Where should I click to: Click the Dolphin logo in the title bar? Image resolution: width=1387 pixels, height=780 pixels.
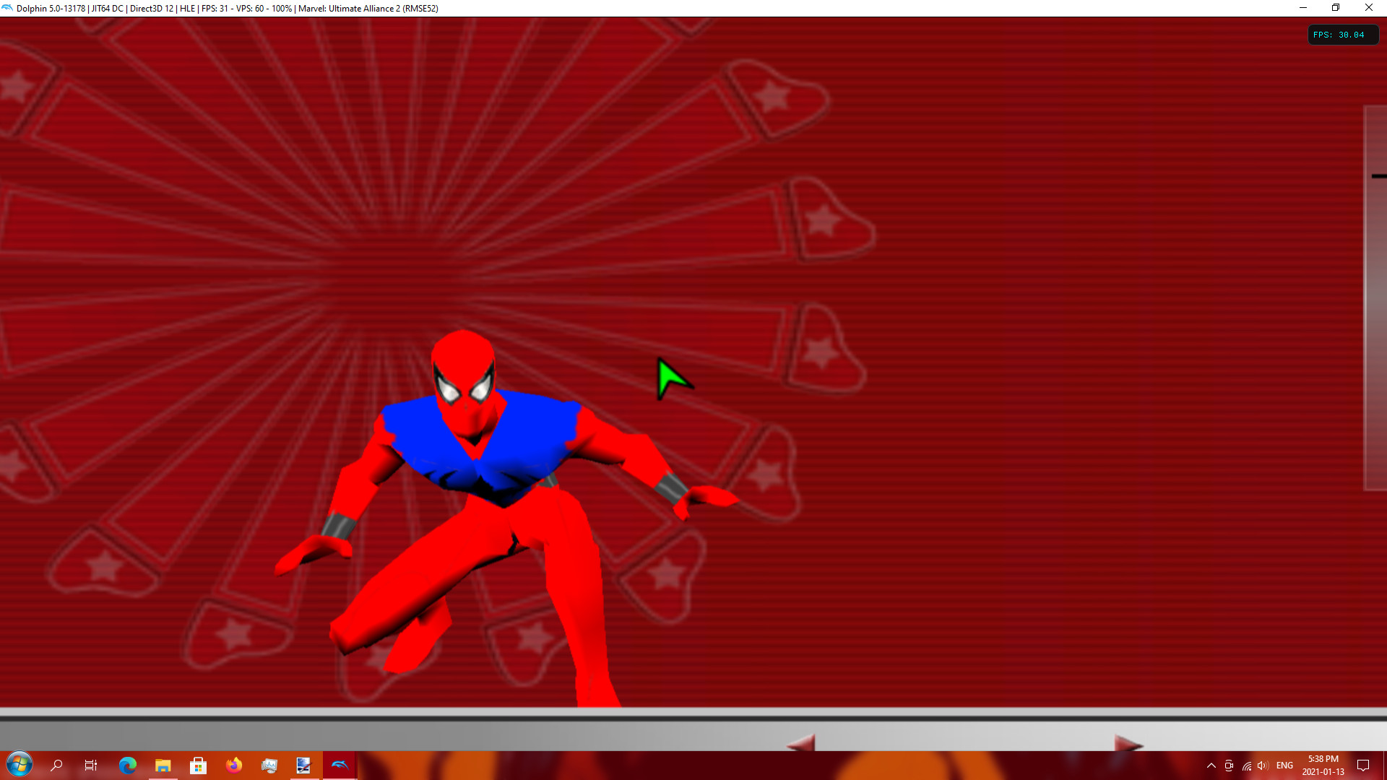pyautogui.click(x=7, y=8)
